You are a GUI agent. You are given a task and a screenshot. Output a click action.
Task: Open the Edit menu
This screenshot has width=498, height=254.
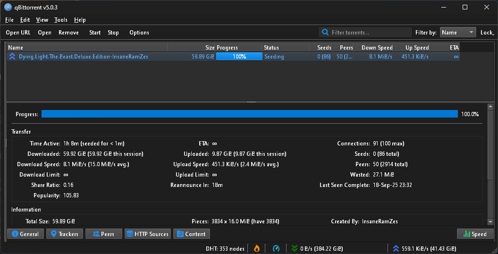(25, 20)
